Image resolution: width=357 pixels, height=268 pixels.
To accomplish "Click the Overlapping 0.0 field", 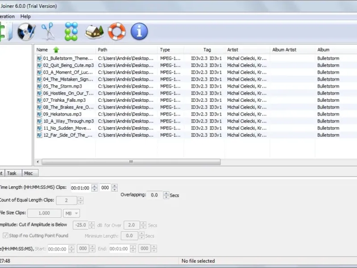I will pos(154,195).
